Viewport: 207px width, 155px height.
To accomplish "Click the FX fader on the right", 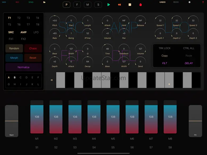I will (x=195, y=121).
